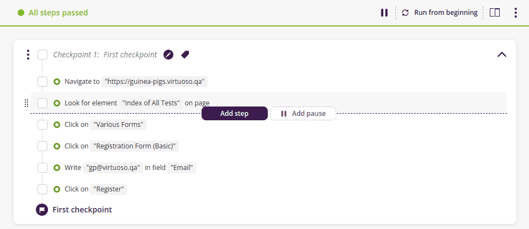
Task: Click the Add pause button
Action: [x=303, y=114]
